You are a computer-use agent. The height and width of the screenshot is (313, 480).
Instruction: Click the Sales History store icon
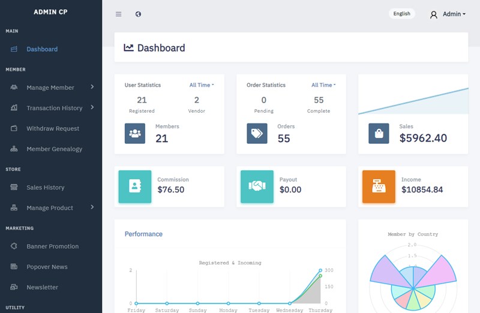(x=14, y=187)
